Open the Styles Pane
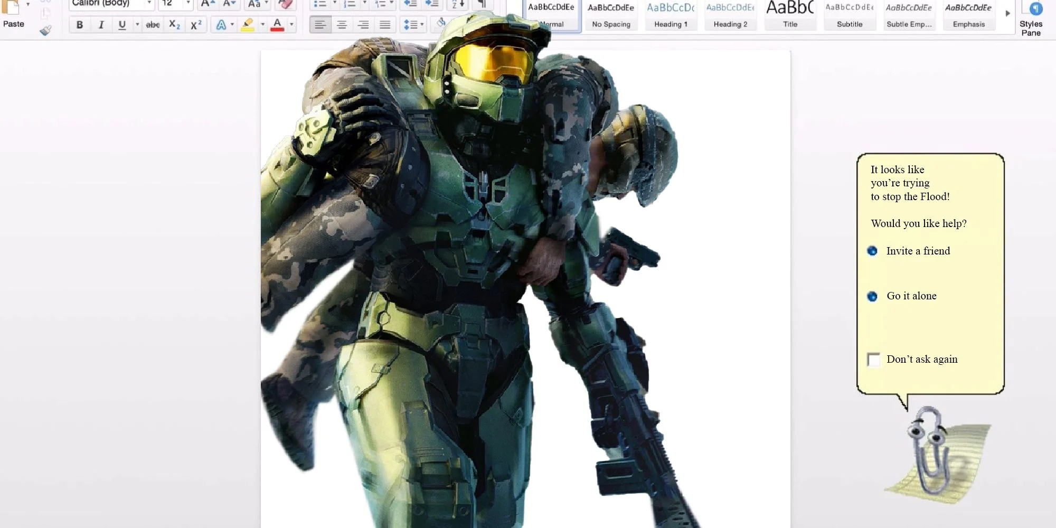1056x528 pixels. pyautogui.click(x=1031, y=18)
